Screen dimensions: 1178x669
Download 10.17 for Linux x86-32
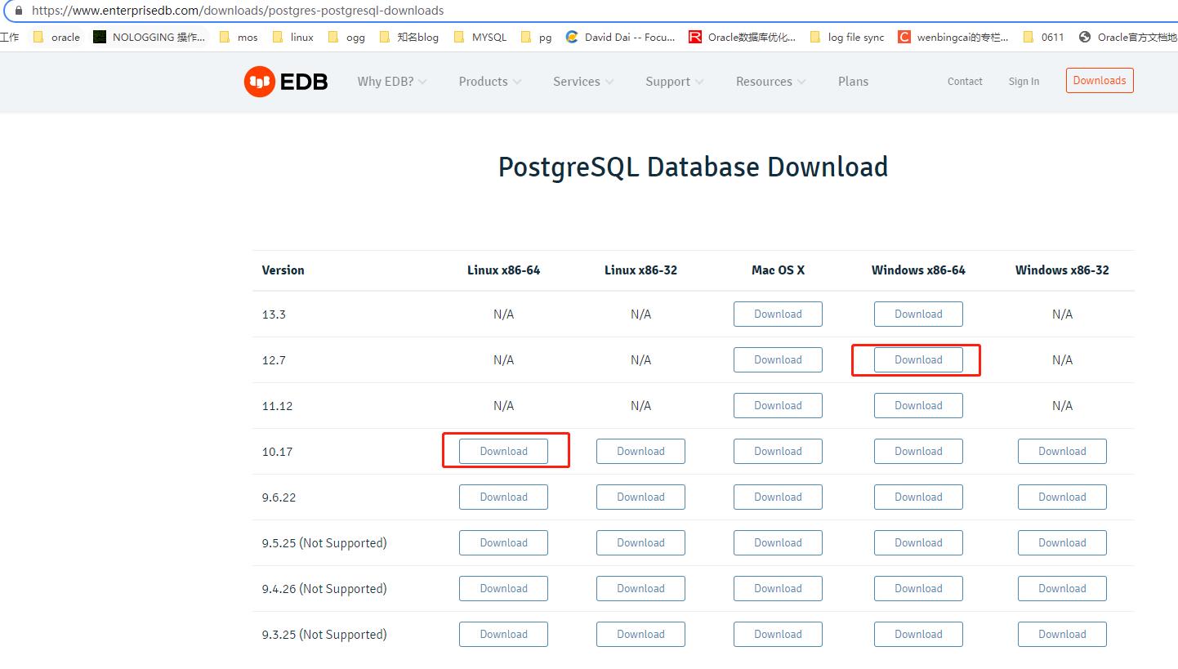pyautogui.click(x=640, y=451)
